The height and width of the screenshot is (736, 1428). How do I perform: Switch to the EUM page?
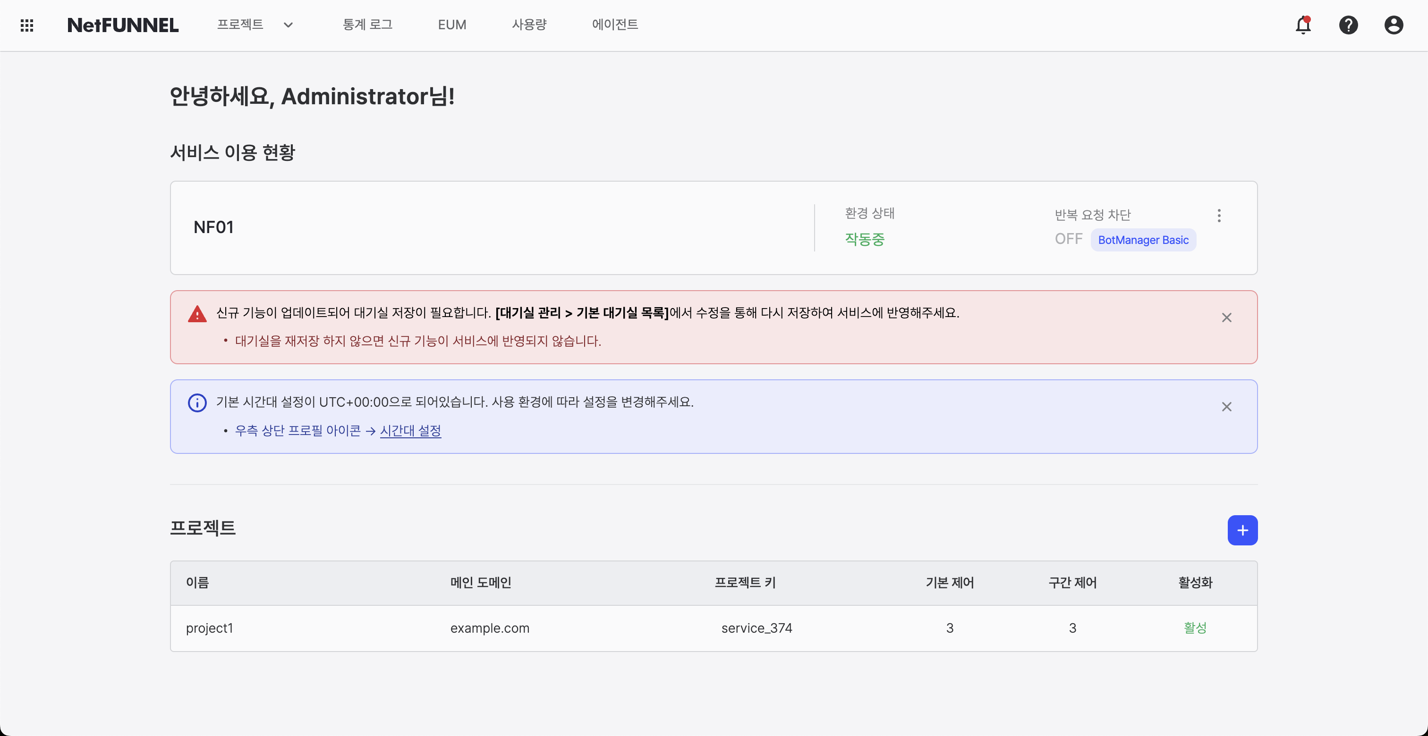[x=452, y=25]
